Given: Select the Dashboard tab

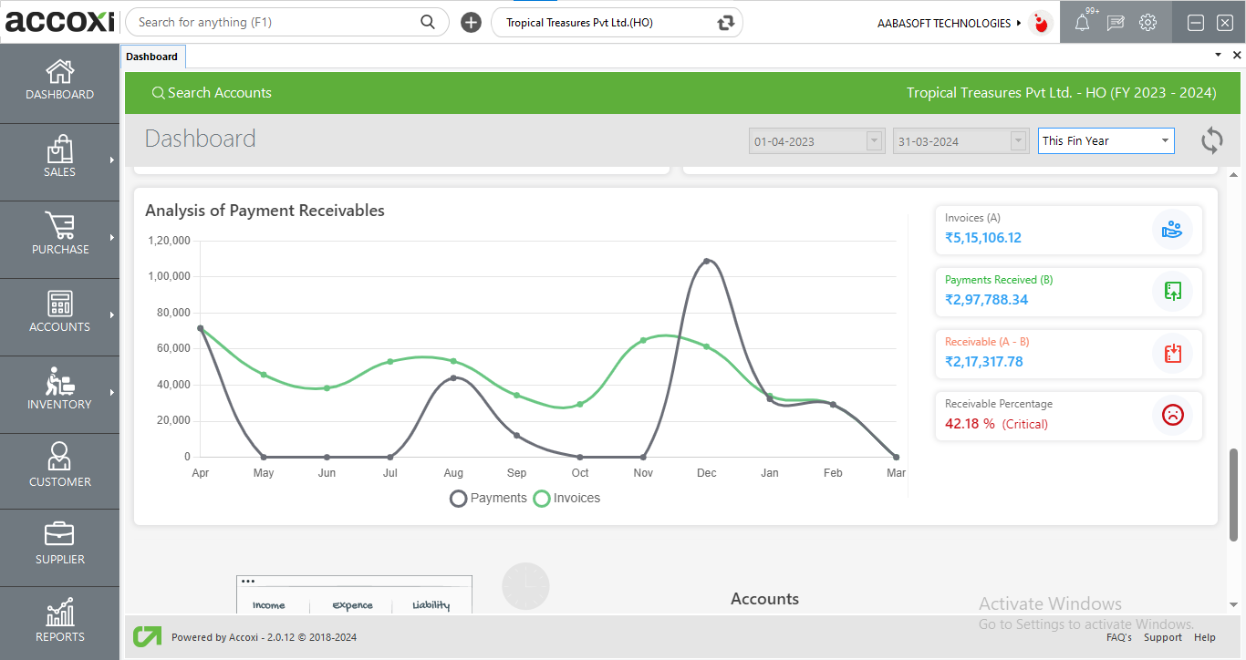Looking at the screenshot, I should 152,57.
